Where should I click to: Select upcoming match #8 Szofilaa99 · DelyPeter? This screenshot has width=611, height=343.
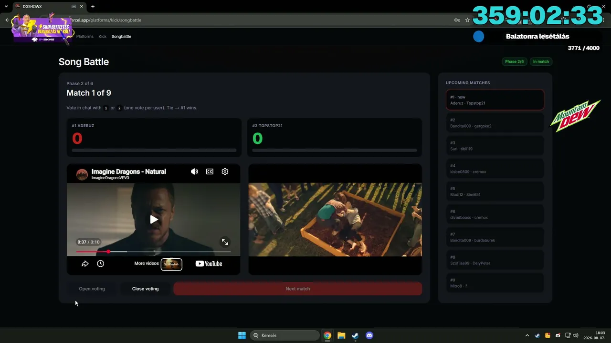[495, 260]
